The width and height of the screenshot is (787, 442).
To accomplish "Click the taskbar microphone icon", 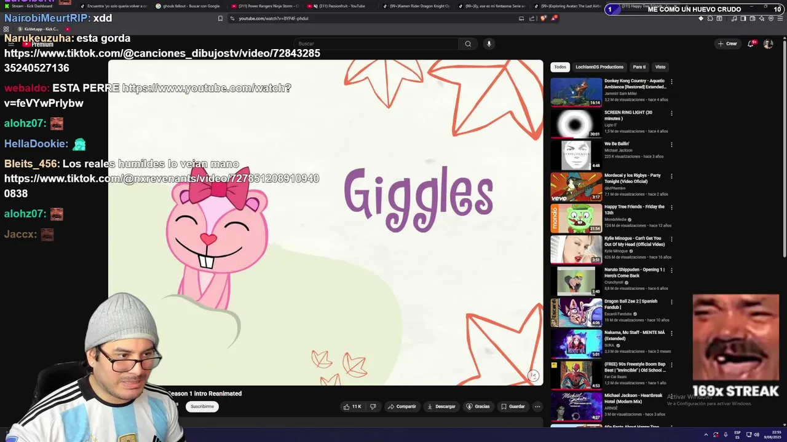I will (726, 435).
